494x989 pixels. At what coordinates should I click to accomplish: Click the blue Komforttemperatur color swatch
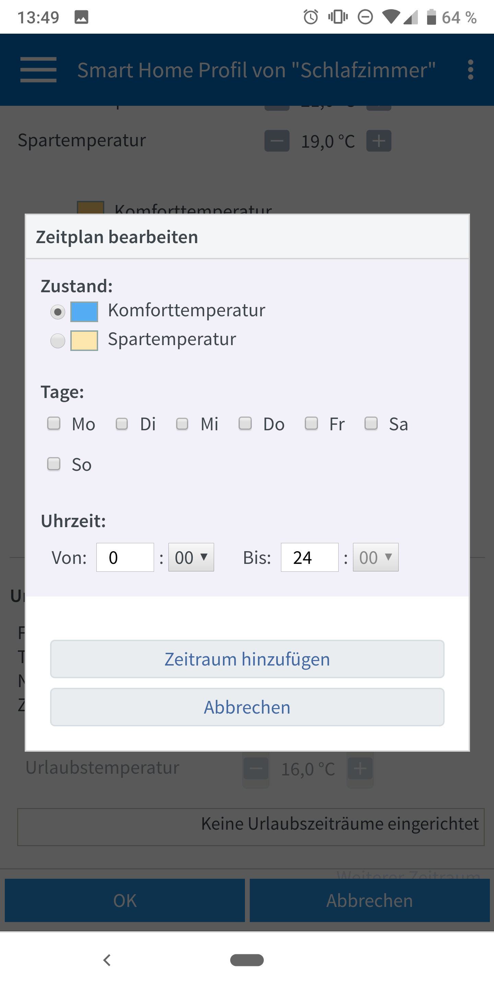tap(84, 312)
